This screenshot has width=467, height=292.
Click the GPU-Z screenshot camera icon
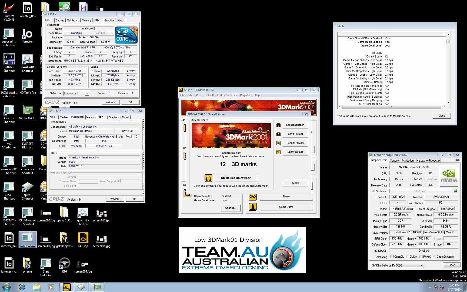[457, 160]
